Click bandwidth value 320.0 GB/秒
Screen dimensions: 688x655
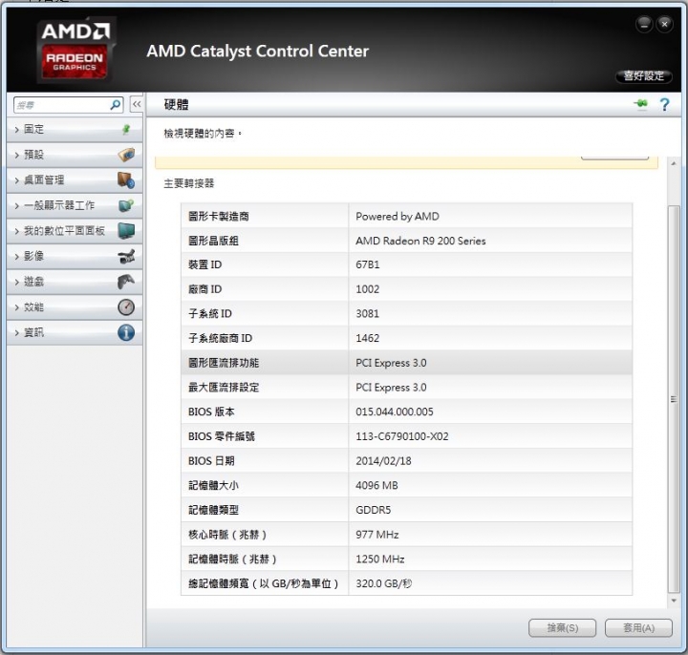tap(383, 583)
